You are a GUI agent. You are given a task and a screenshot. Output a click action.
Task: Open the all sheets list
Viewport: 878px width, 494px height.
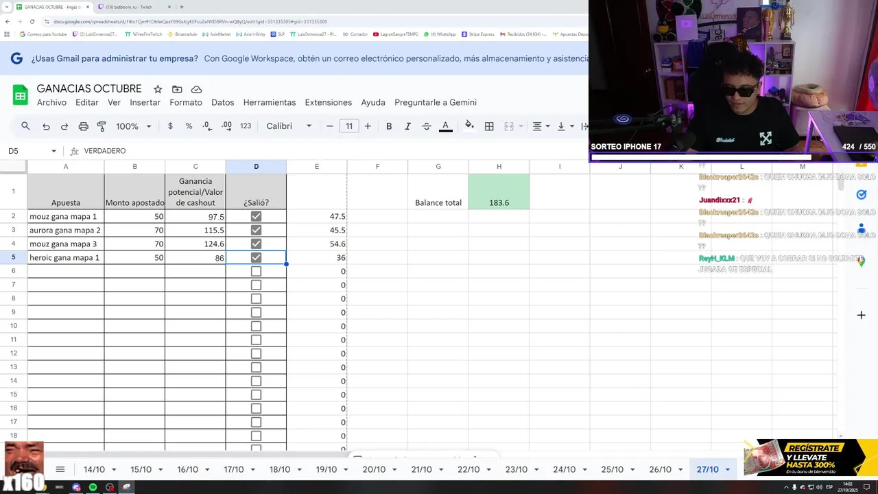tap(60, 469)
